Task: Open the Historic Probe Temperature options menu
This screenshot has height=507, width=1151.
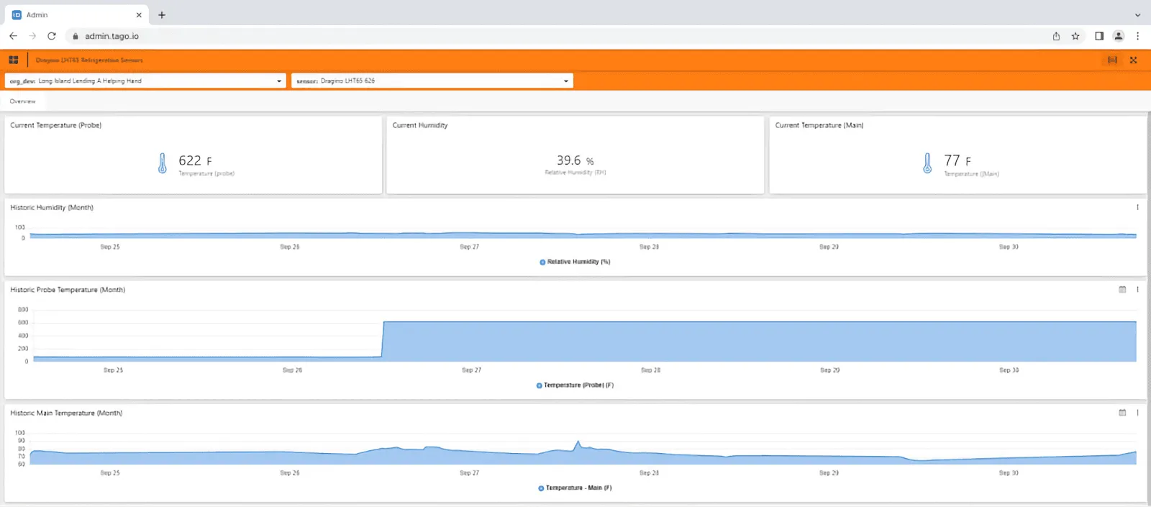Action: tap(1137, 290)
